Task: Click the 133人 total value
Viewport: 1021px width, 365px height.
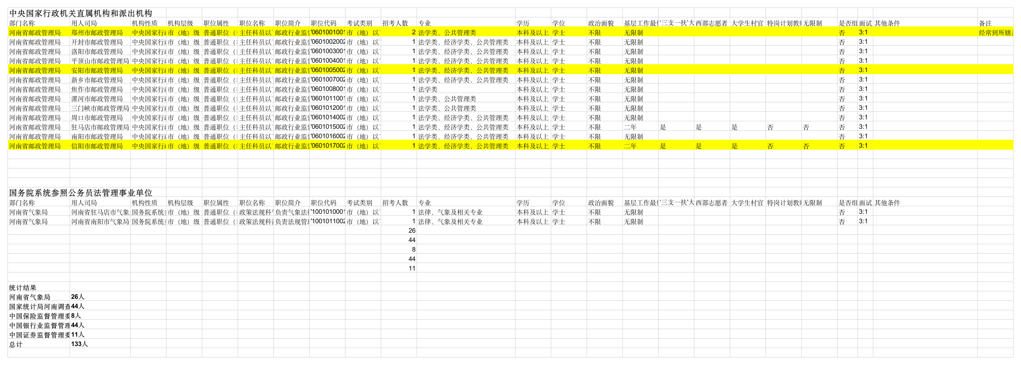Action: coord(100,344)
